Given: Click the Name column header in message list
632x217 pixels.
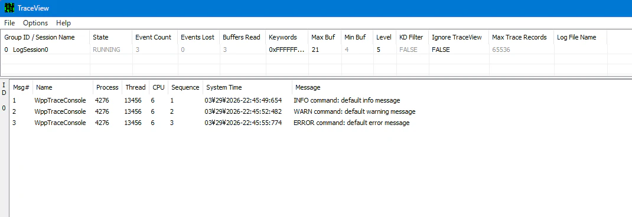Looking at the screenshot, I should [x=63, y=87].
